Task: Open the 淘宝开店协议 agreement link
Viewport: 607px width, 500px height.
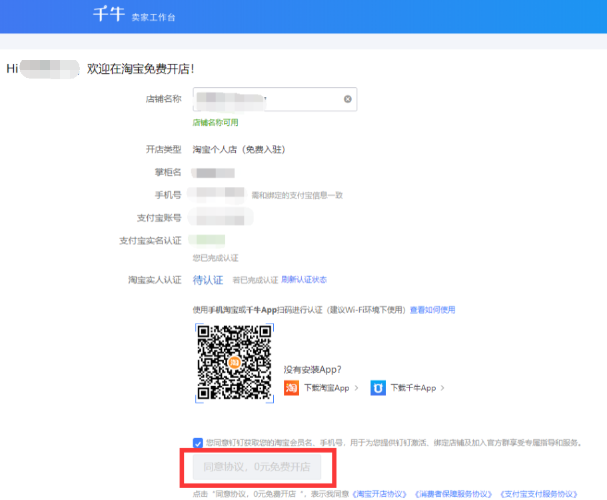Action: point(379,494)
